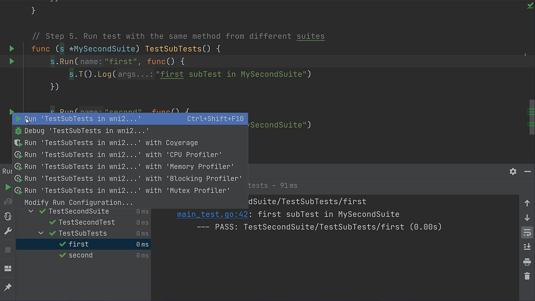Run 'TestSubTests in wni2...' from popup
This screenshot has width=535, height=301.
point(130,119)
